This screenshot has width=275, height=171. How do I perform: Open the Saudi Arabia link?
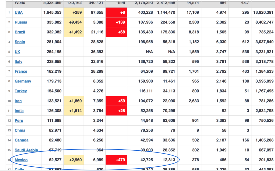click(26, 150)
